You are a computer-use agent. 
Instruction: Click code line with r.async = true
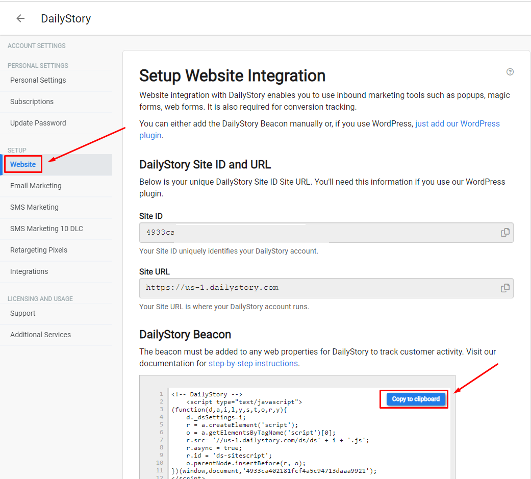pyautogui.click(x=214, y=448)
